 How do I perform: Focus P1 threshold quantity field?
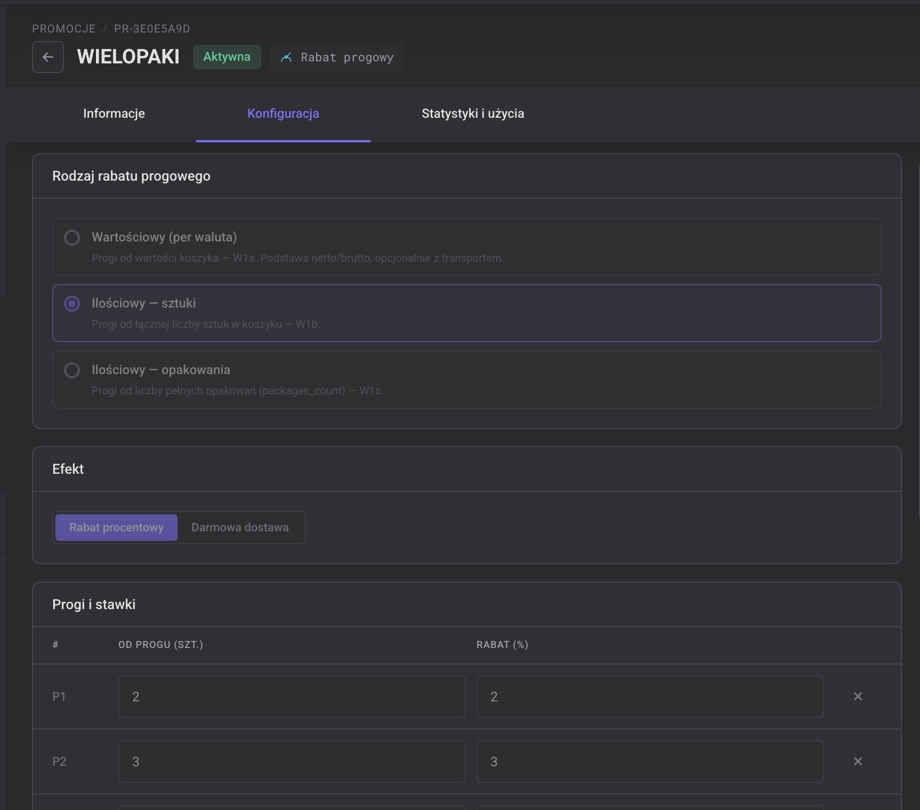point(292,696)
